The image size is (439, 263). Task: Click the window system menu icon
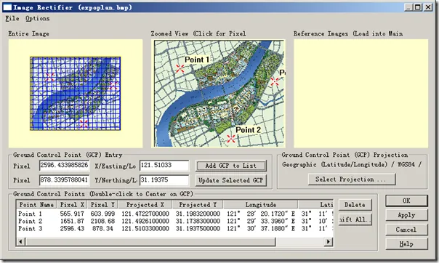click(x=7, y=7)
